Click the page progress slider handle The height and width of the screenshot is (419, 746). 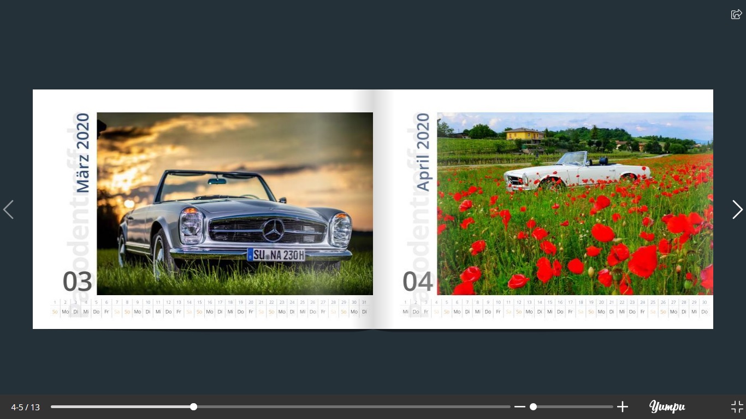tap(193, 407)
